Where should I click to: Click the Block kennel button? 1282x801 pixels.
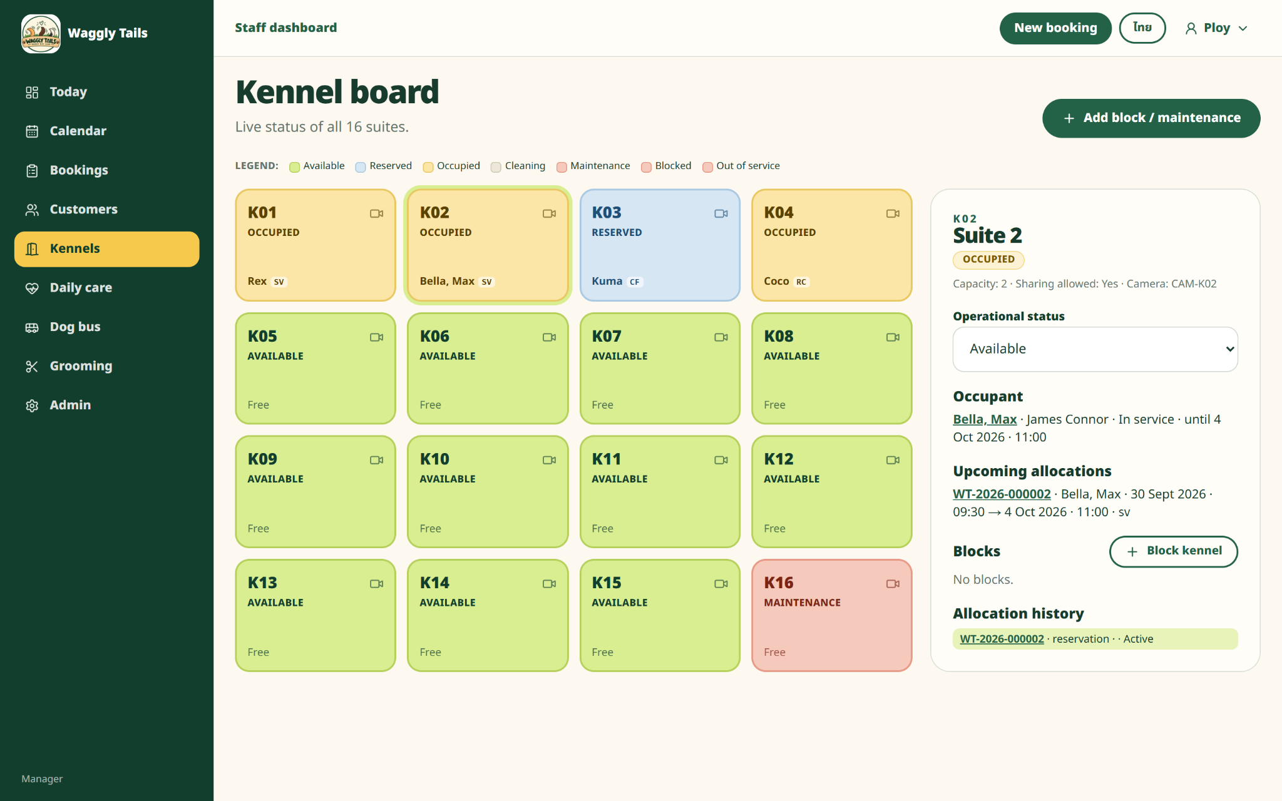(x=1173, y=551)
